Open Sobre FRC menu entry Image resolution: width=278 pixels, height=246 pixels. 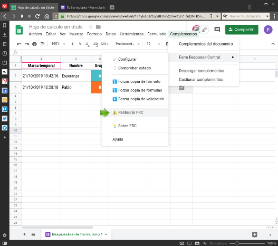(x=135, y=126)
